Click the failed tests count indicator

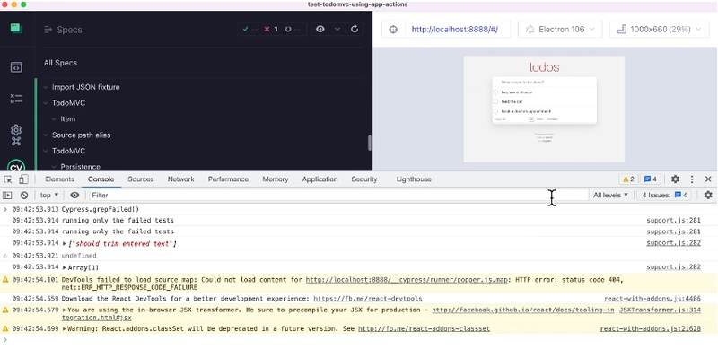(271, 30)
